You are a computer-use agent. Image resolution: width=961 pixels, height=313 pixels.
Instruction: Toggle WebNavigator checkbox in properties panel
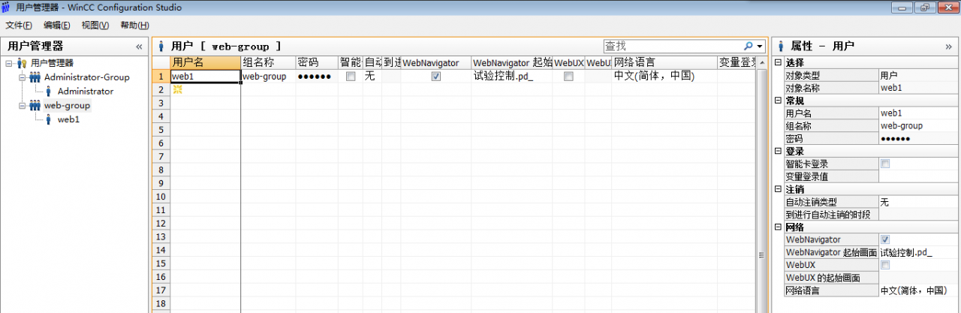click(885, 239)
